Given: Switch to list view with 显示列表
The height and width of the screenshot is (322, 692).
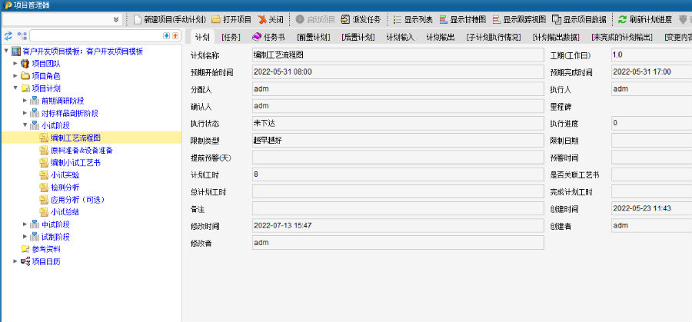Looking at the screenshot, I should pyautogui.click(x=413, y=19).
